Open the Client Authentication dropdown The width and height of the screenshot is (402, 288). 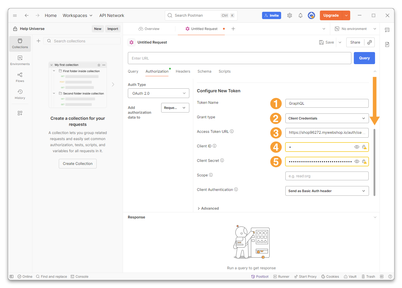327,191
